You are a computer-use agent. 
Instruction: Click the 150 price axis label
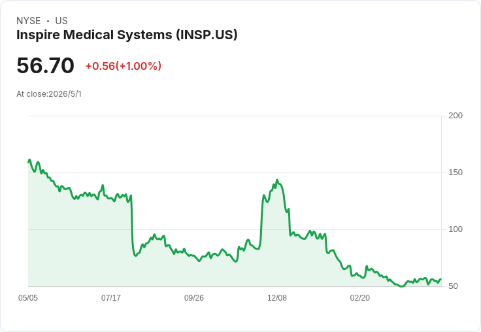click(456, 173)
